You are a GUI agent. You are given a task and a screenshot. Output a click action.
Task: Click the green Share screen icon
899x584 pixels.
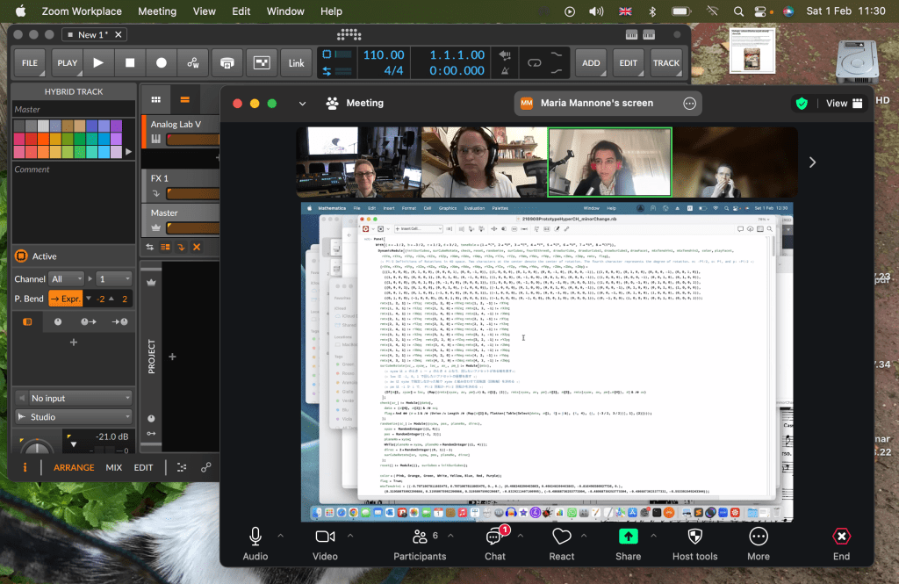click(628, 536)
